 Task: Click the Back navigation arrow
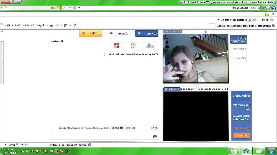tap(274, 8)
